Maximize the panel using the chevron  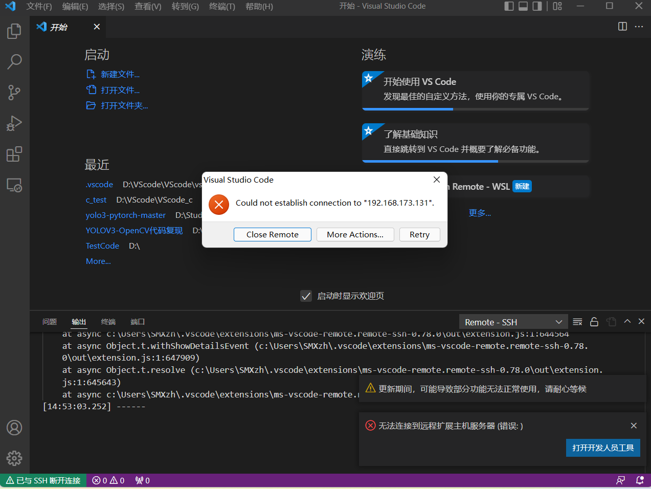627,321
